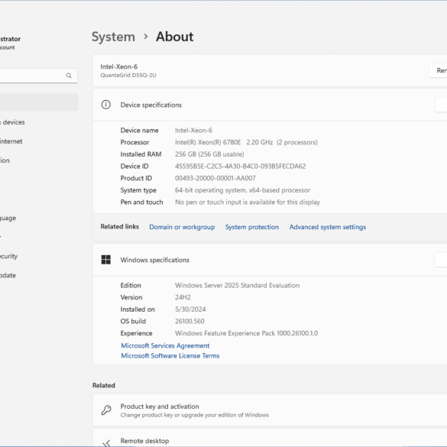
Task: Click the QuantaGrid D55Q-2U model text
Action: point(128,75)
